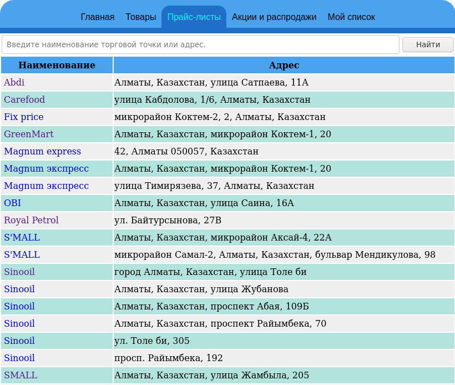Select the Прайс-листы tab
This screenshot has height=385, width=455.
(x=194, y=17)
